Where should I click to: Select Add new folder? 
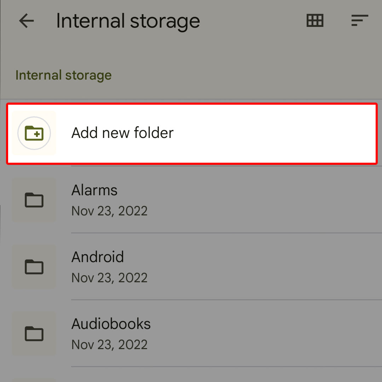pos(122,133)
